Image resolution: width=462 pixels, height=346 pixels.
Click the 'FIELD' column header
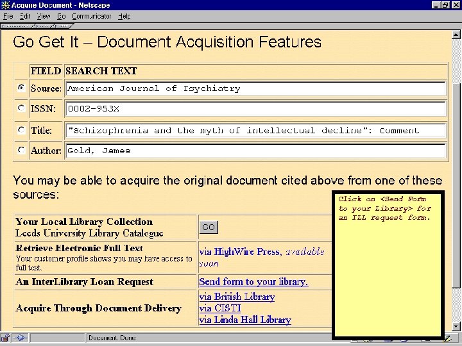[x=46, y=71]
